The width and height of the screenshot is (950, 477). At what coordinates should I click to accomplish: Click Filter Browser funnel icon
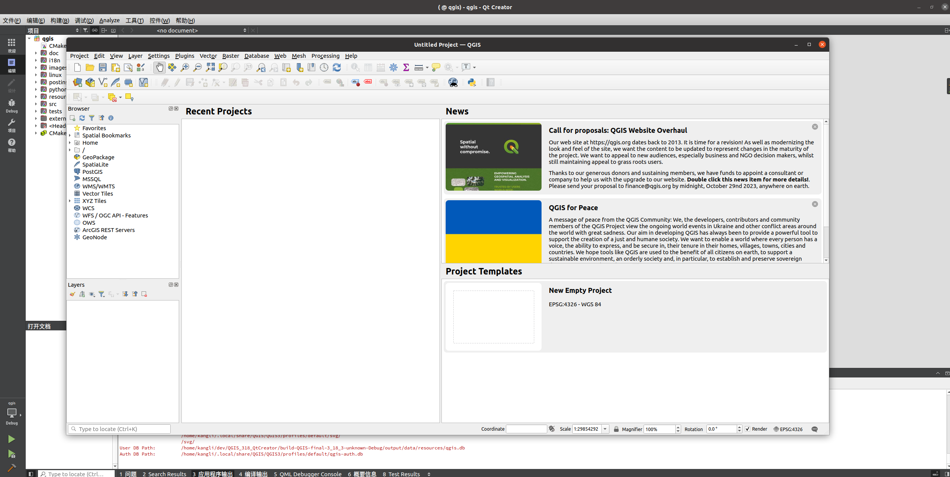[x=92, y=118]
